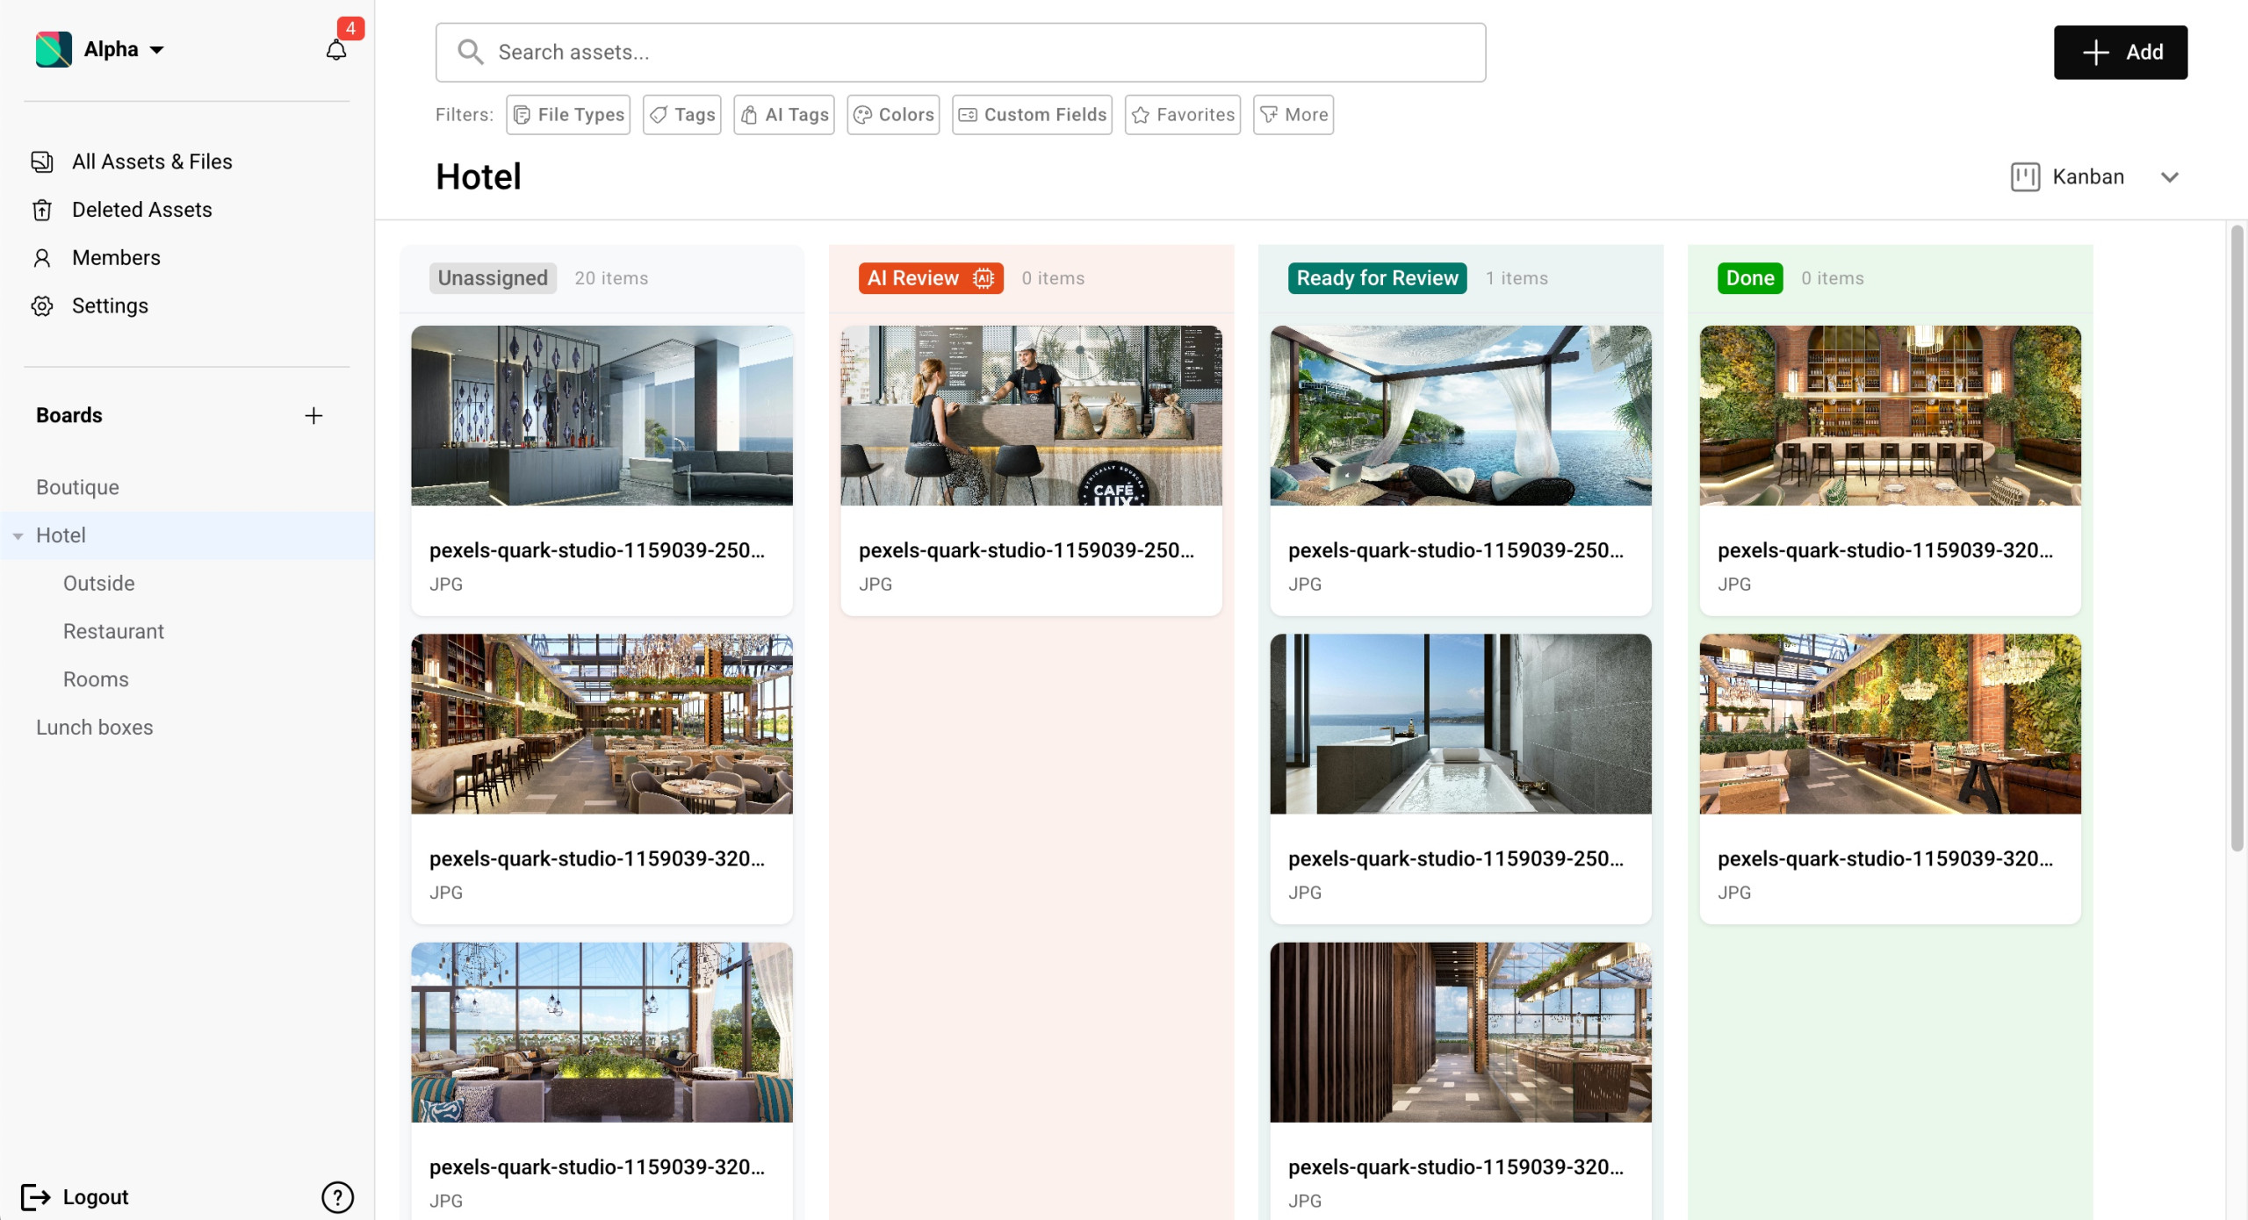Open Settings from the sidebar

click(110, 305)
